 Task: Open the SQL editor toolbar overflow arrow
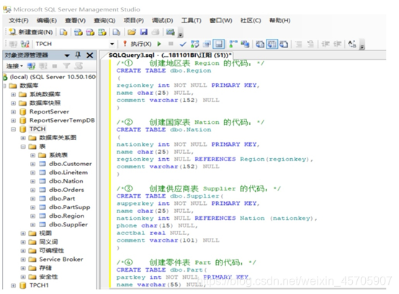pos(362,46)
